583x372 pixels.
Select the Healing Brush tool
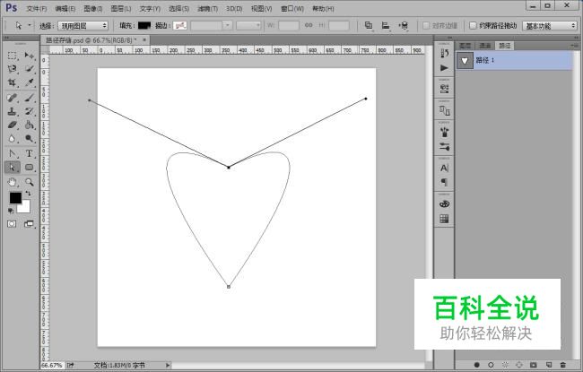pyautogui.click(x=12, y=98)
